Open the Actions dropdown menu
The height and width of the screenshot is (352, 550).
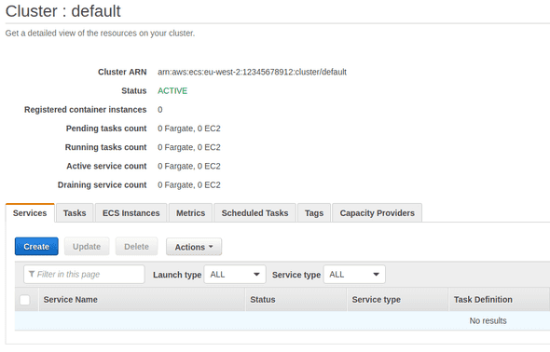[194, 247]
